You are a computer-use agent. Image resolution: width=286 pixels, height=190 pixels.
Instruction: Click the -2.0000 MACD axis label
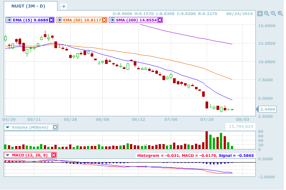[267, 177]
